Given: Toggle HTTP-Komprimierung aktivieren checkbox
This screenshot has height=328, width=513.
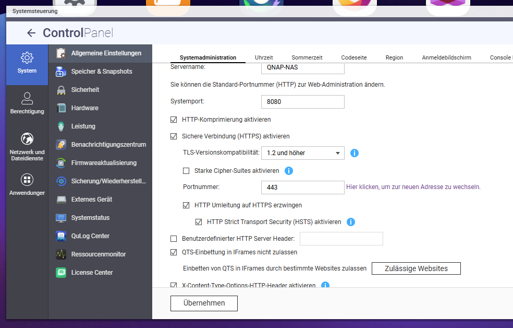Looking at the screenshot, I should click(x=174, y=120).
